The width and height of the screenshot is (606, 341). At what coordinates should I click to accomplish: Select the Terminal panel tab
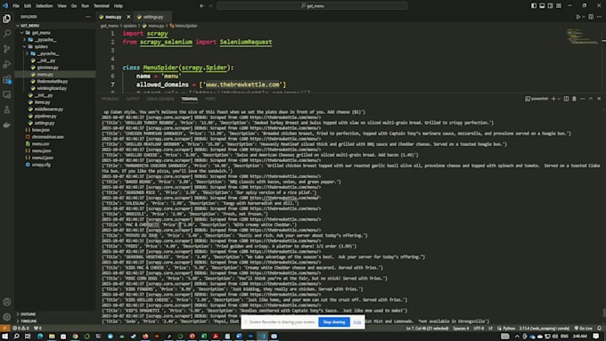click(189, 99)
